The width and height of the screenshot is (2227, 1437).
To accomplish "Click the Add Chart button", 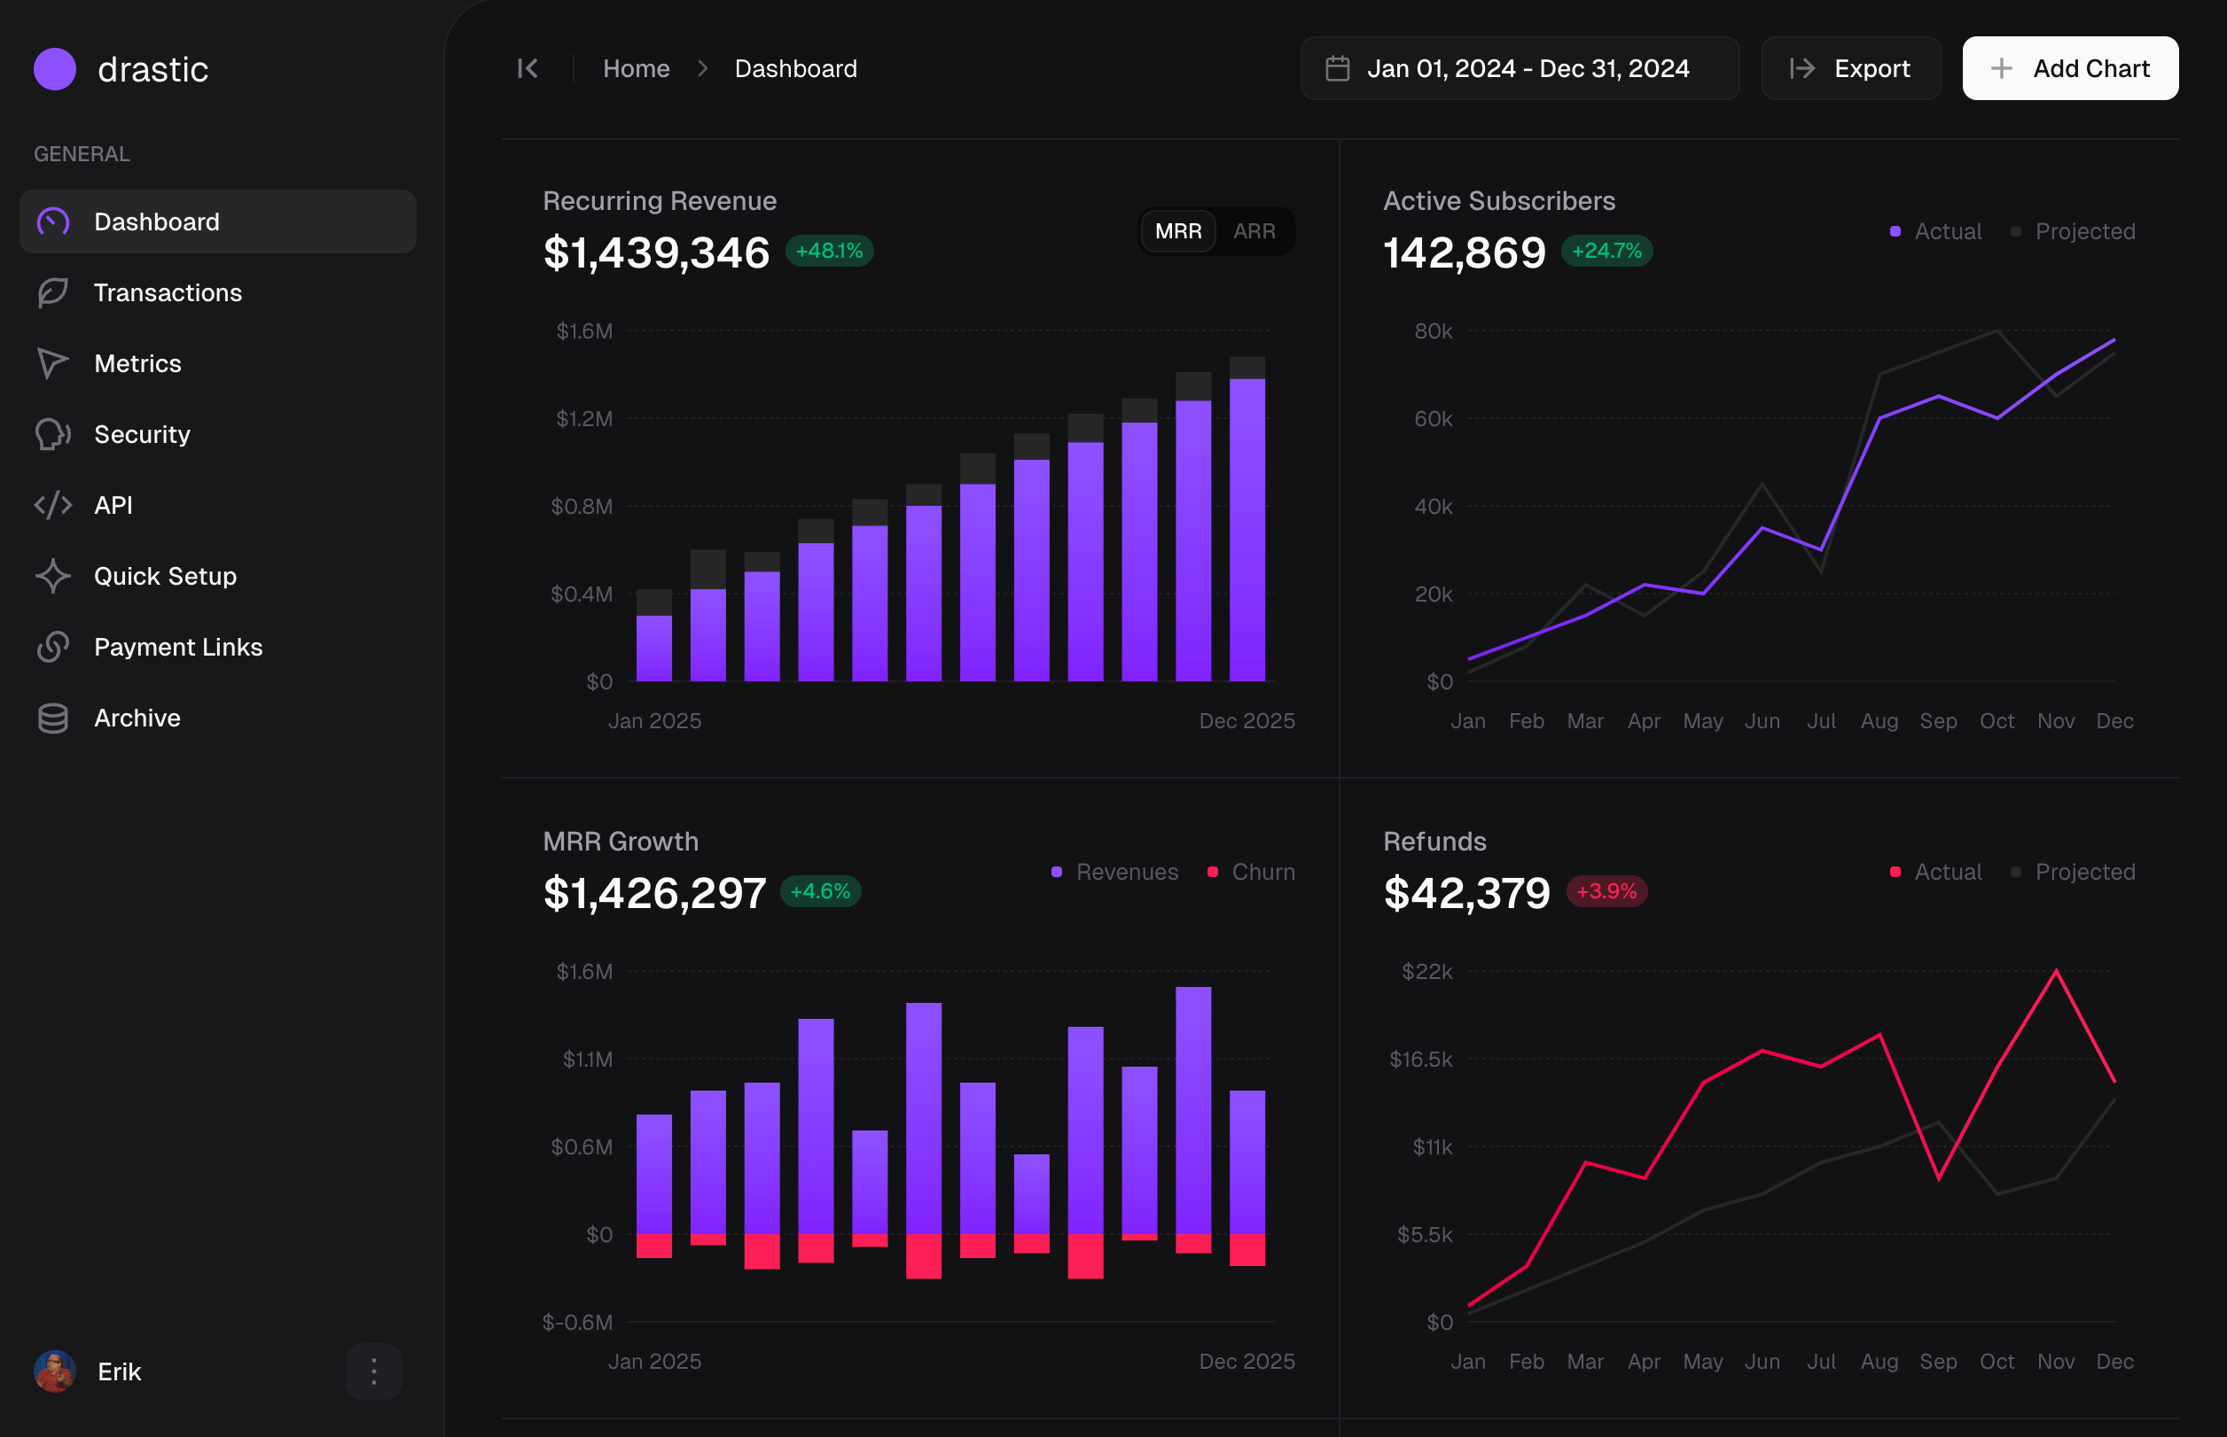I will tap(2069, 69).
